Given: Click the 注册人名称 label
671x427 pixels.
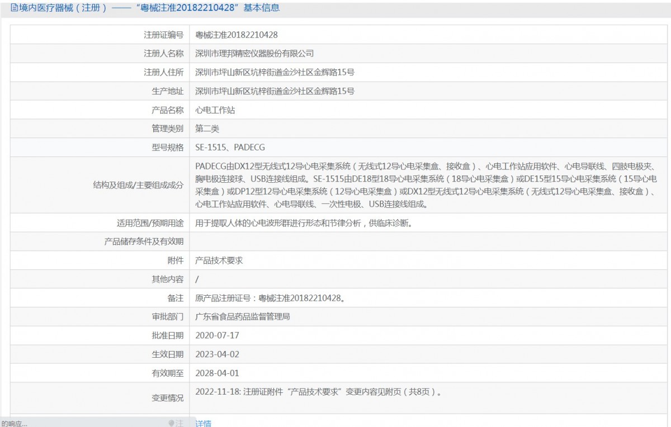Looking at the screenshot, I should point(163,54).
